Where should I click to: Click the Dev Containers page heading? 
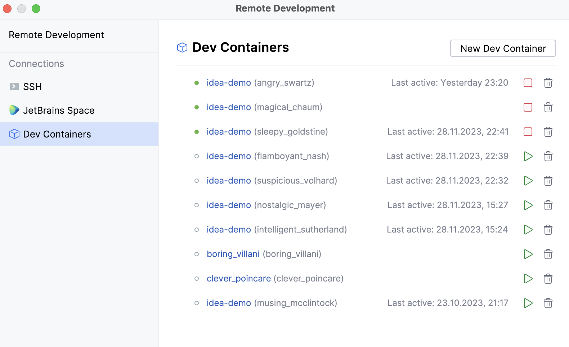point(241,48)
